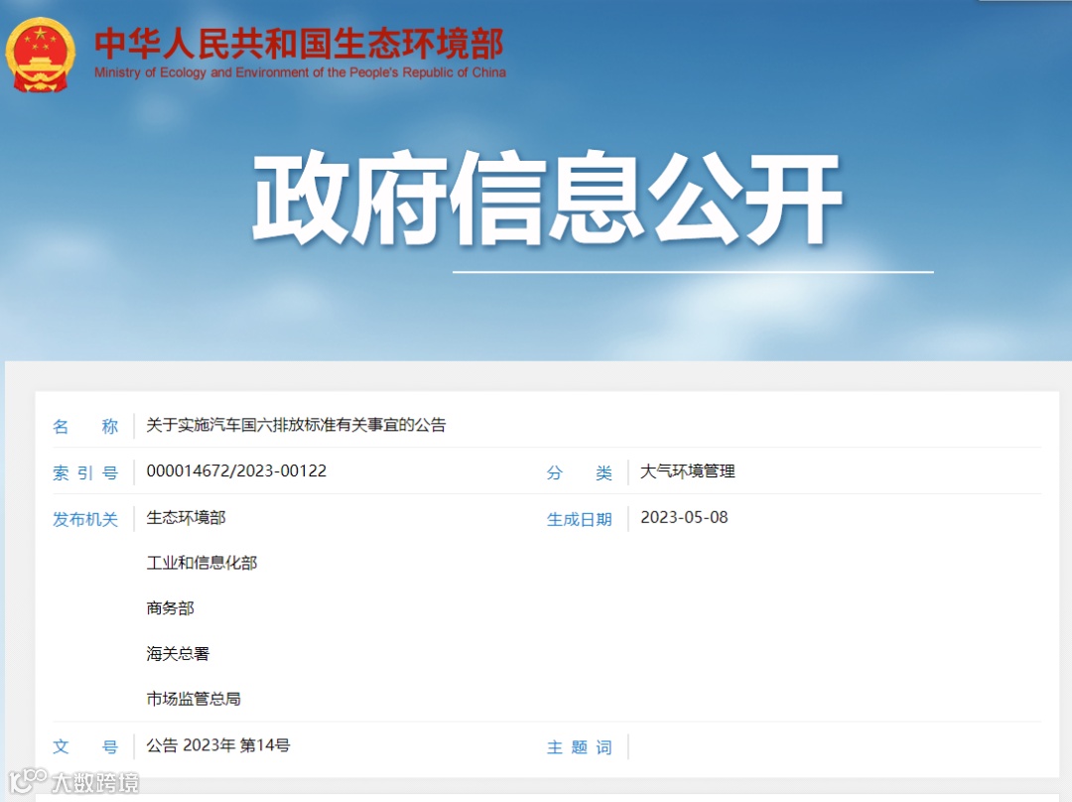Image resolution: width=1072 pixels, height=802 pixels.
Task: Select the 分类 label
Action: (579, 472)
